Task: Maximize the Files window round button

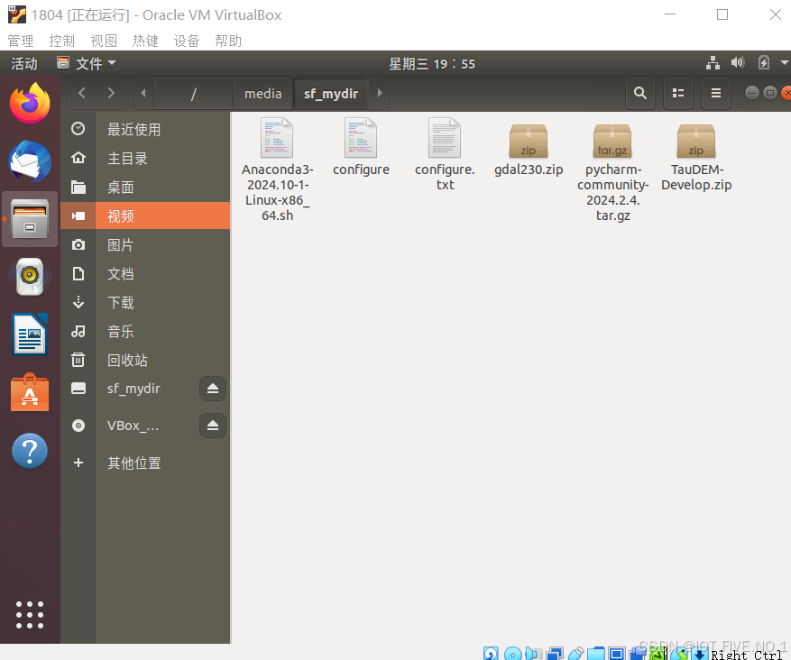Action: tap(770, 93)
